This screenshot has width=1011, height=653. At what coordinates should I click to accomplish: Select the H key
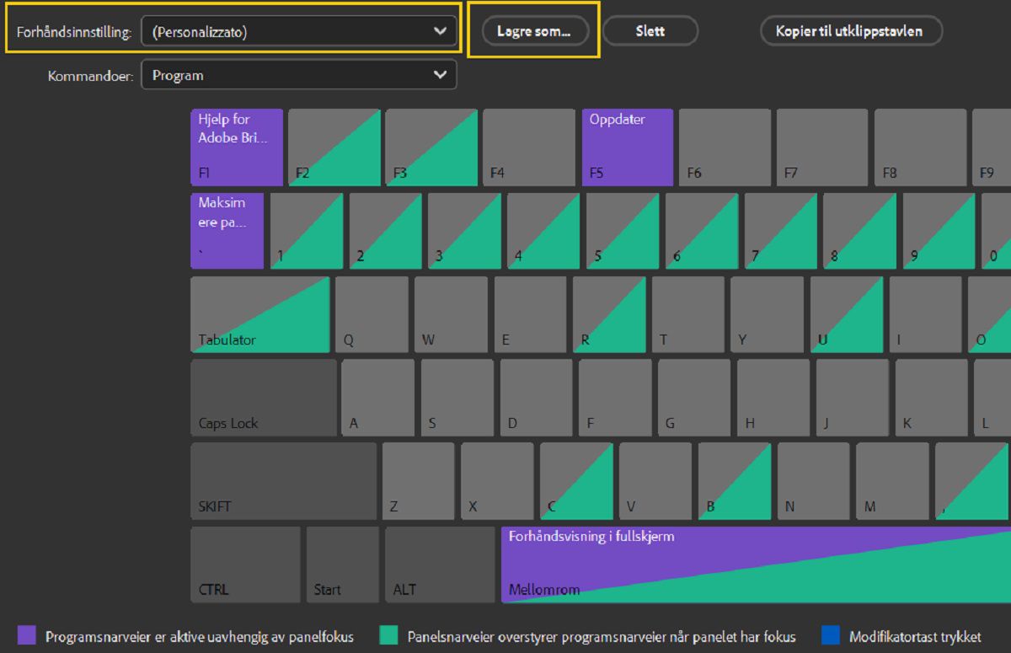pos(774,398)
